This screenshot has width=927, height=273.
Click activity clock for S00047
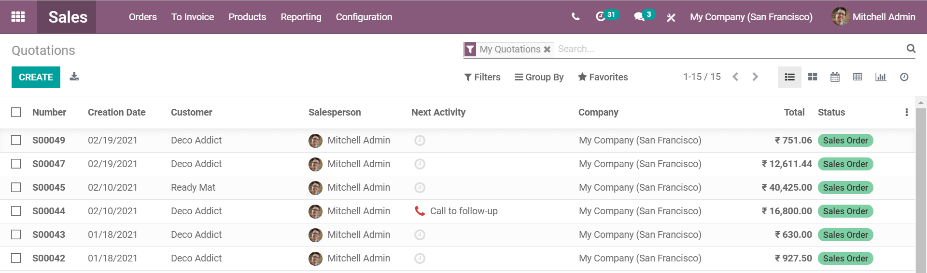click(420, 164)
